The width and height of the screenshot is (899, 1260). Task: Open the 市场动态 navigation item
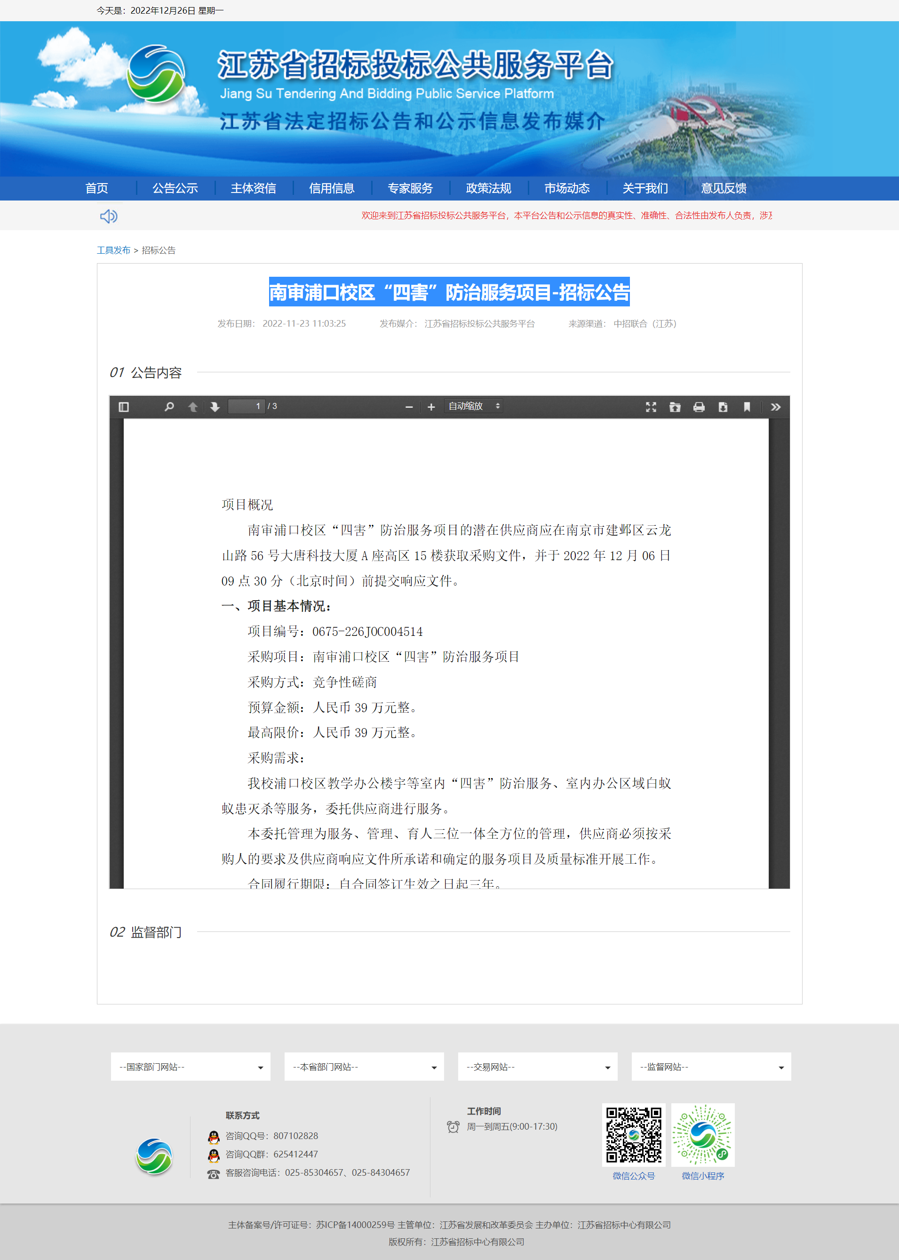567,188
